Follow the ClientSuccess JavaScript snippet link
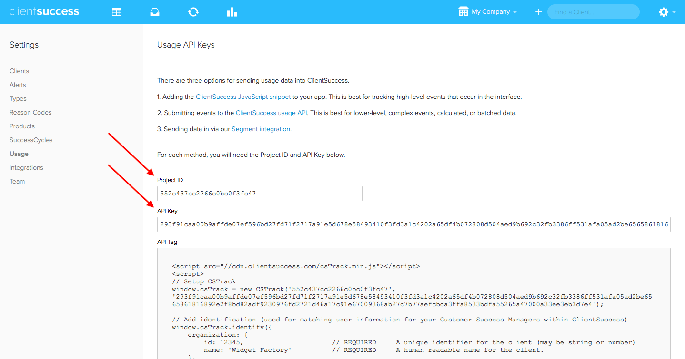685x359 pixels. 243,97
